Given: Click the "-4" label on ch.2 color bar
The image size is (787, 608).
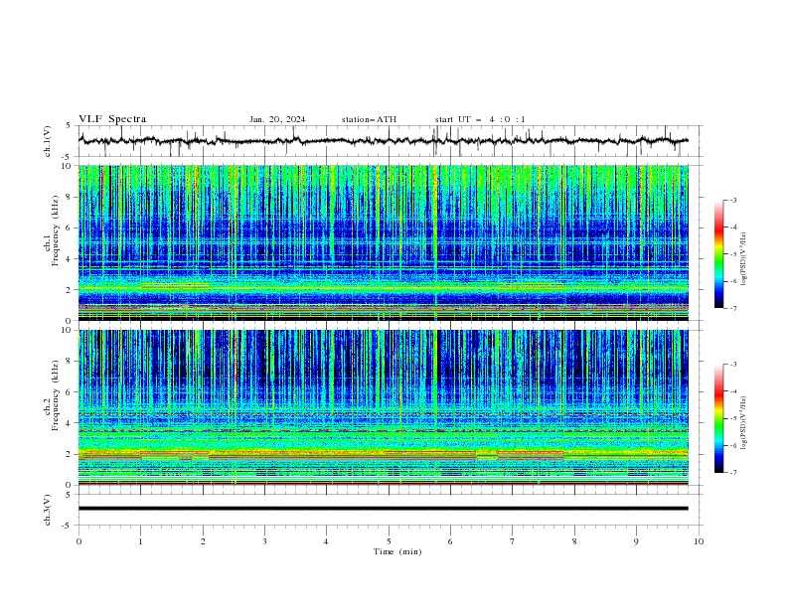Looking at the screenshot, I should tap(732, 391).
